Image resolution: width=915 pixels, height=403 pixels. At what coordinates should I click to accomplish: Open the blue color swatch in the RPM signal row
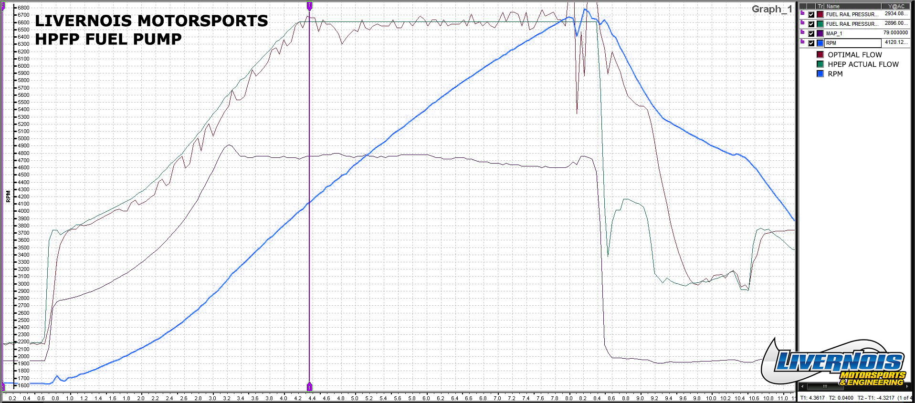click(x=820, y=43)
